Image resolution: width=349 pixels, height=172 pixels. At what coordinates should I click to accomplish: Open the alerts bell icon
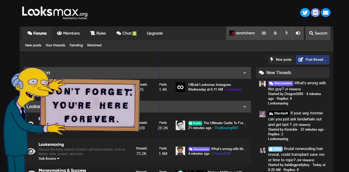[x=275, y=33]
